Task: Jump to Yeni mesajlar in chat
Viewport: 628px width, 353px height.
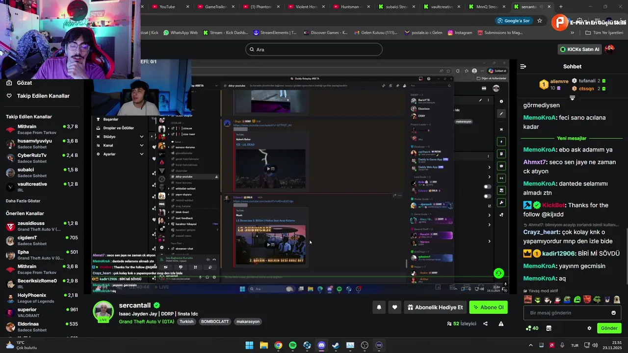Action: tap(572, 138)
